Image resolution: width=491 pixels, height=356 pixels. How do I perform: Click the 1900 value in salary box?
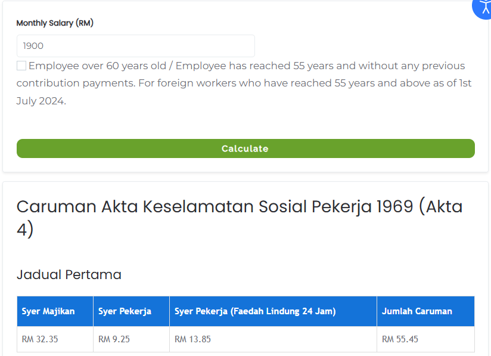(33, 46)
